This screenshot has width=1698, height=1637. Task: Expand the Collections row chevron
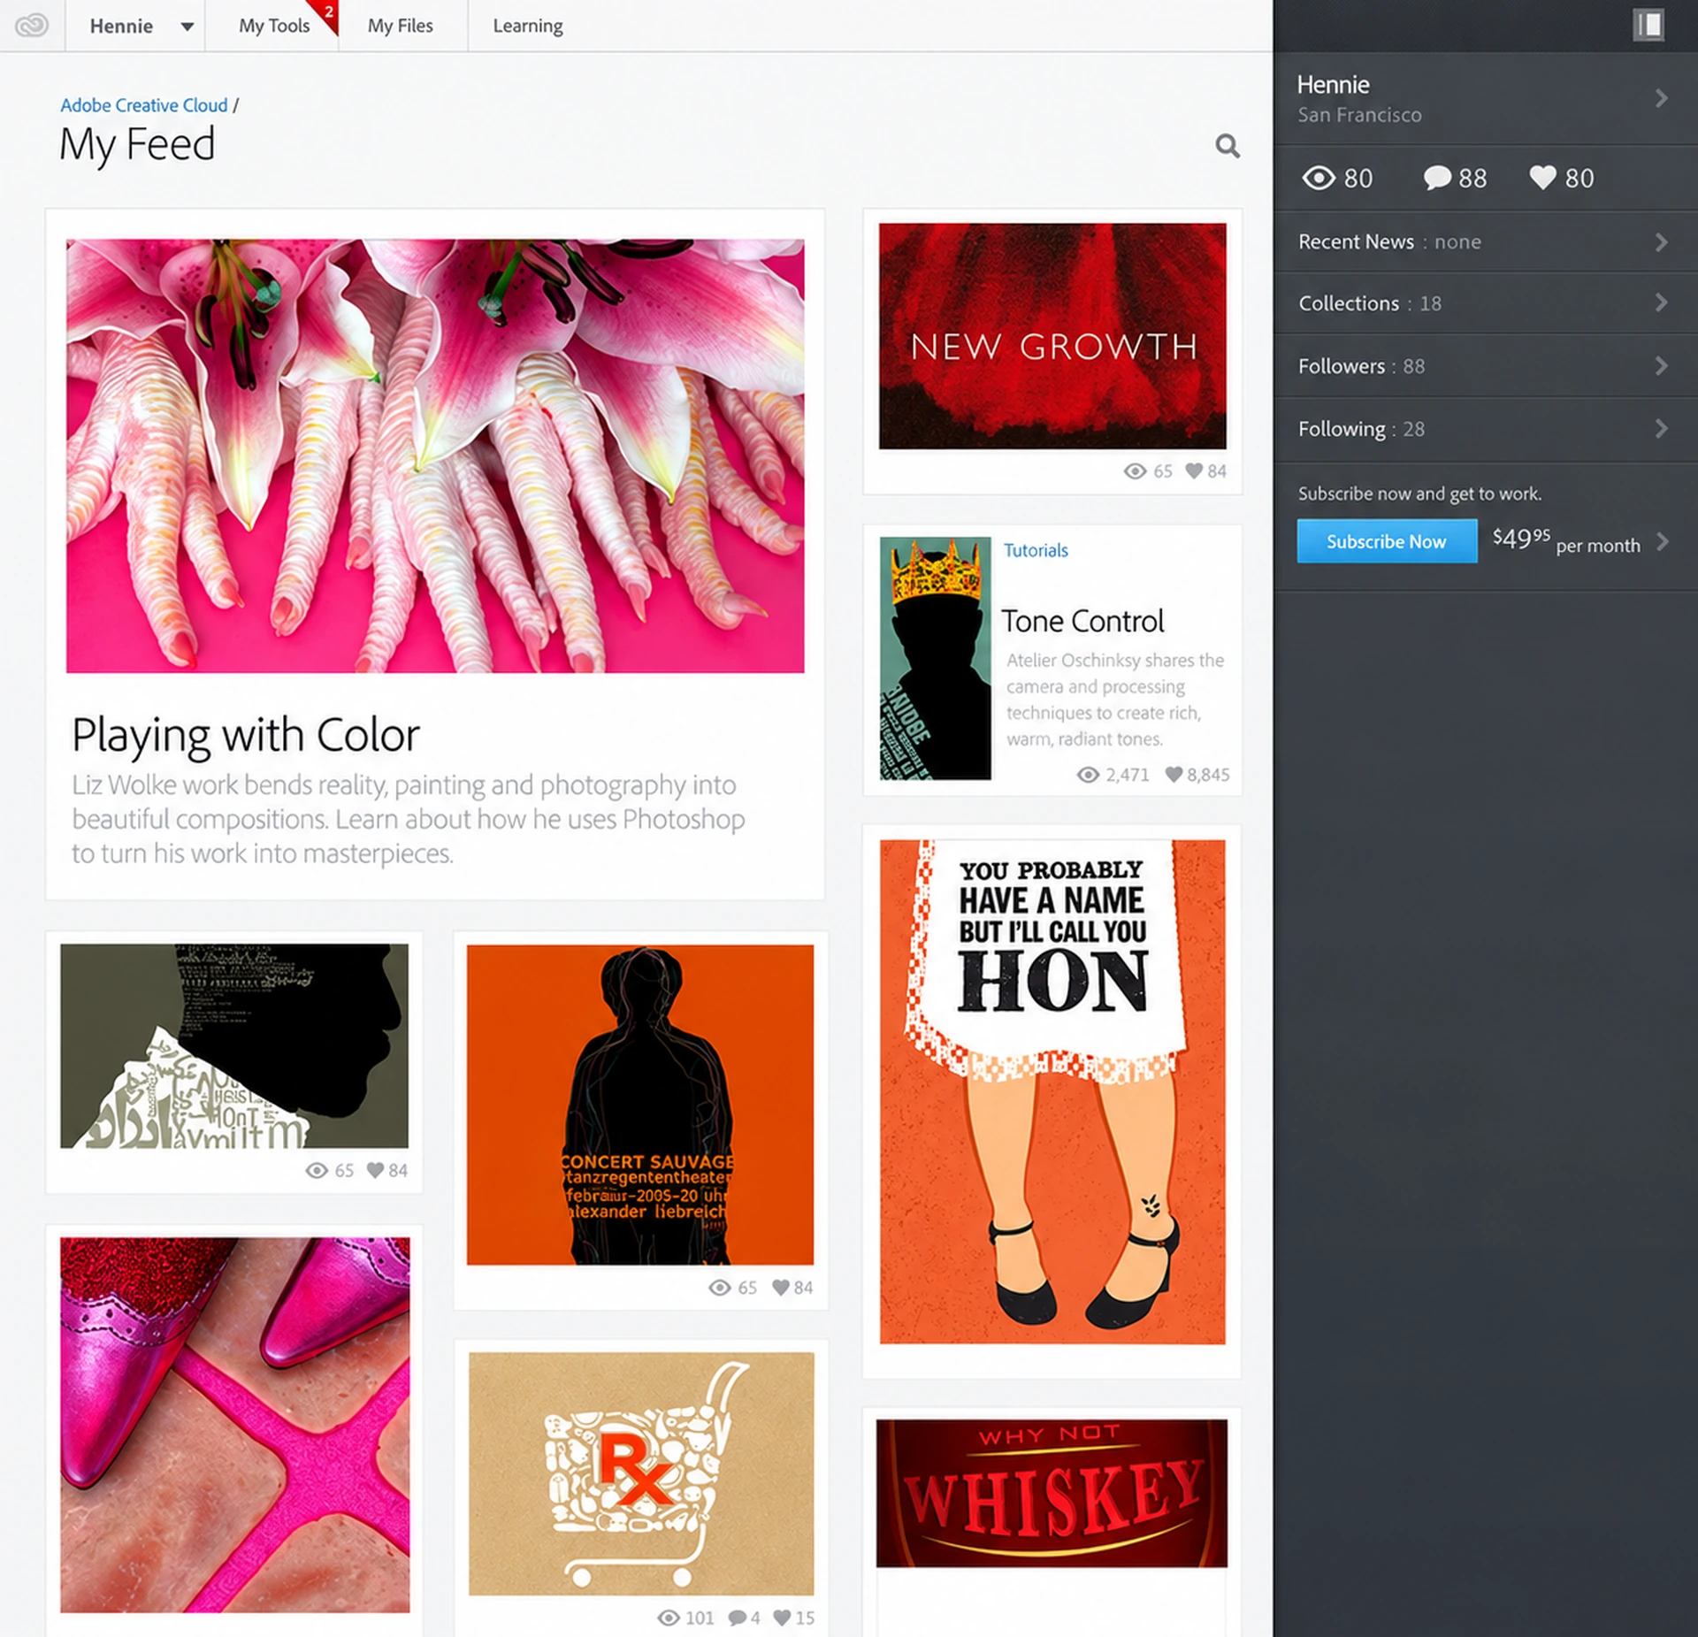click(x=1661, y=302)
